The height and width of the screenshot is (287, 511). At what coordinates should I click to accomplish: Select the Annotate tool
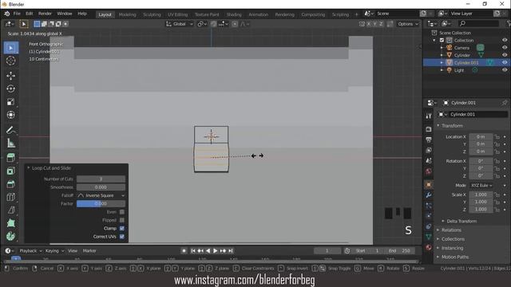point(10,130)
